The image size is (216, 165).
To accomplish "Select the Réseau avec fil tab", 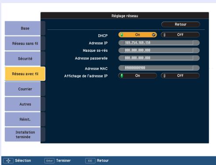I will click(x=25, y=74).
